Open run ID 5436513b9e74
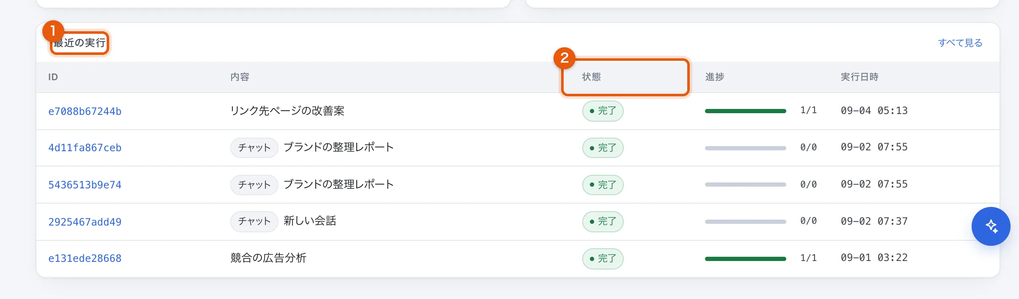1019x299 pixels. 85,185
